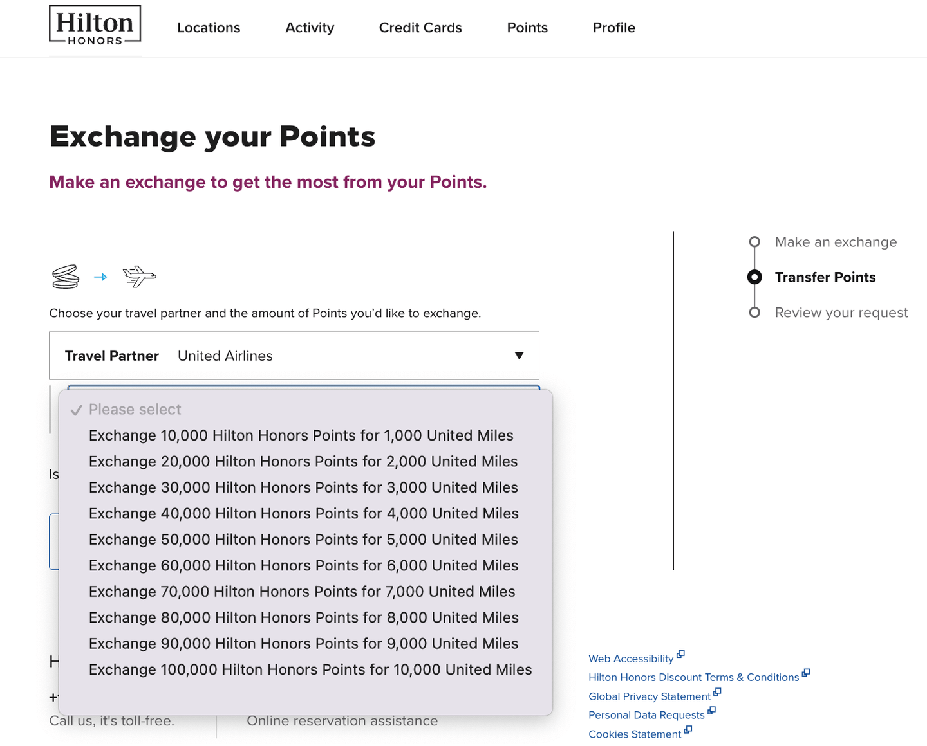Go to the Credit Cards menu item
The height and width of the screenshot is (746, 927).
coord(420,28)
